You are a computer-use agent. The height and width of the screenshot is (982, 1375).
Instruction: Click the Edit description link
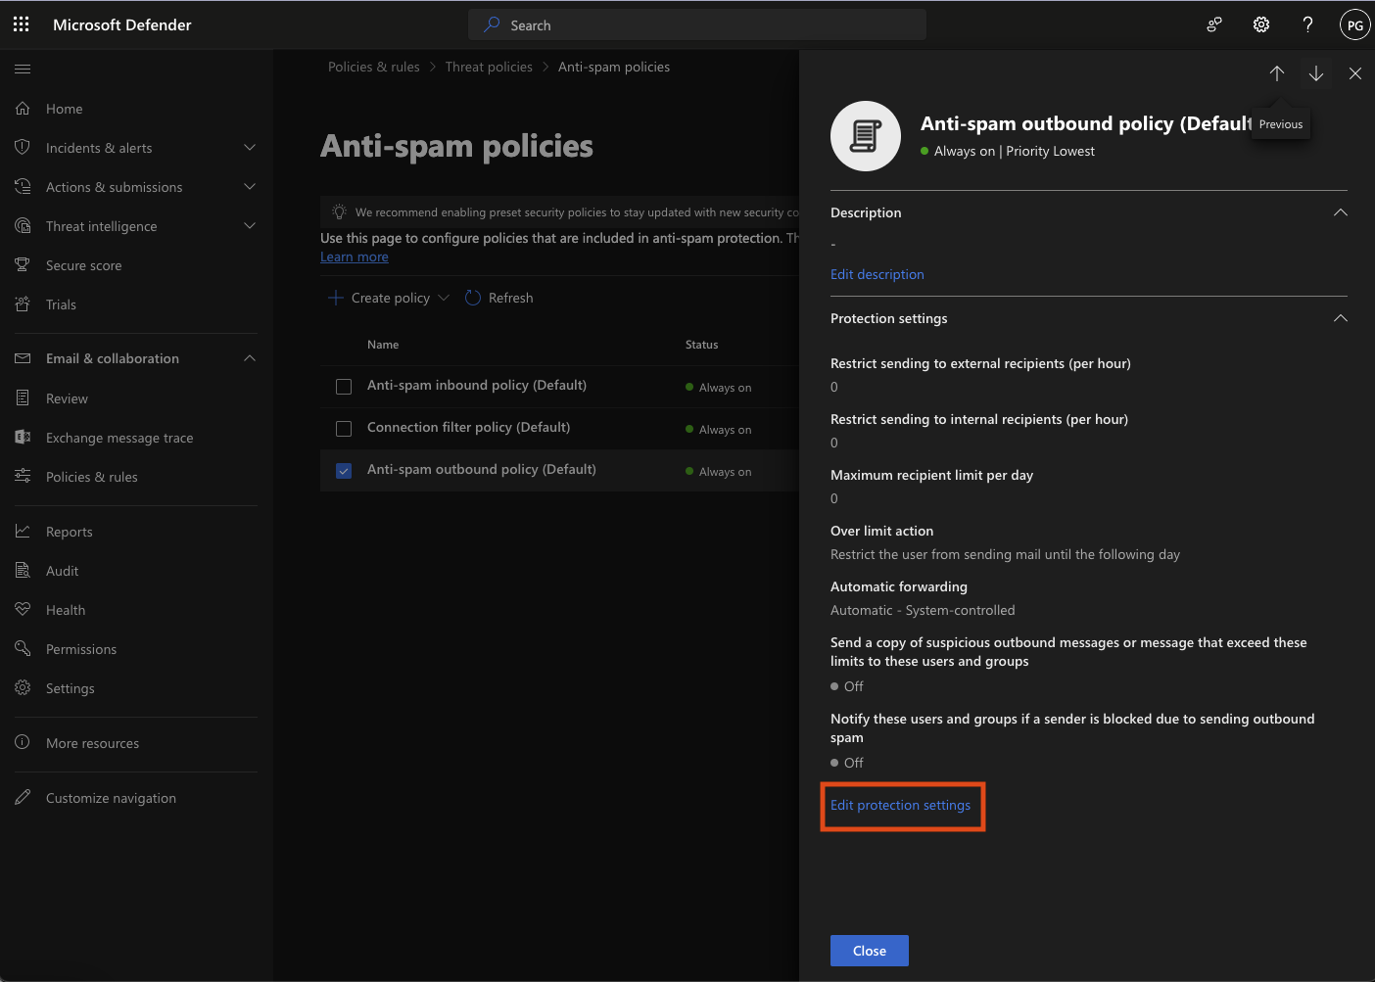[877, 274]
